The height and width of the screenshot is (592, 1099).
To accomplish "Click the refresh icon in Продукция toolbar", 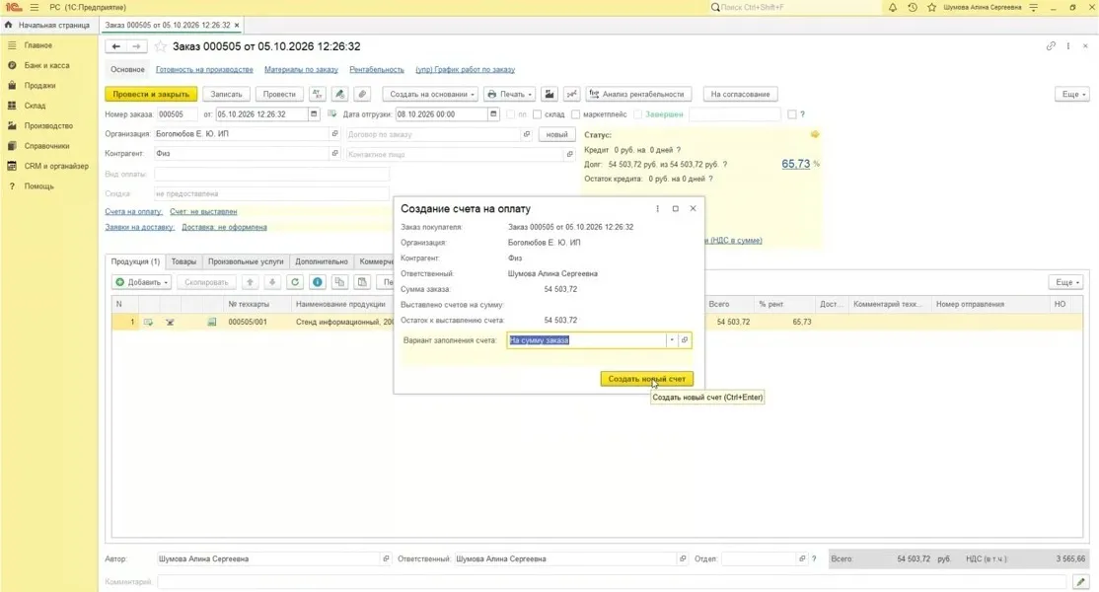I will coord(295,282).
